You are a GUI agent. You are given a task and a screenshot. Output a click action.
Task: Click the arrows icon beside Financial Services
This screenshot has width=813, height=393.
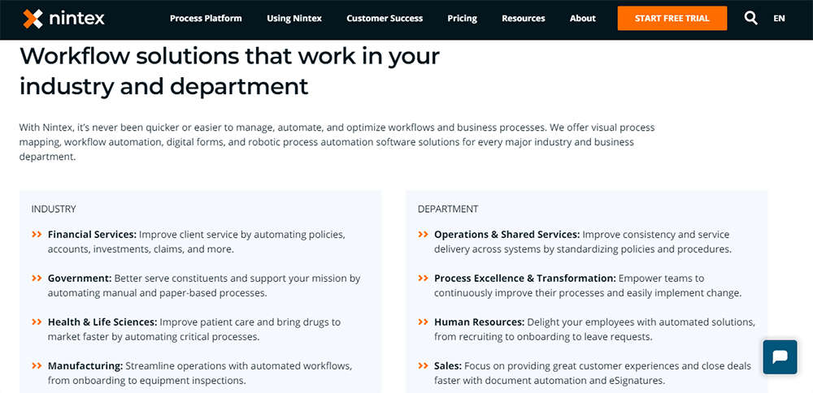37,235
